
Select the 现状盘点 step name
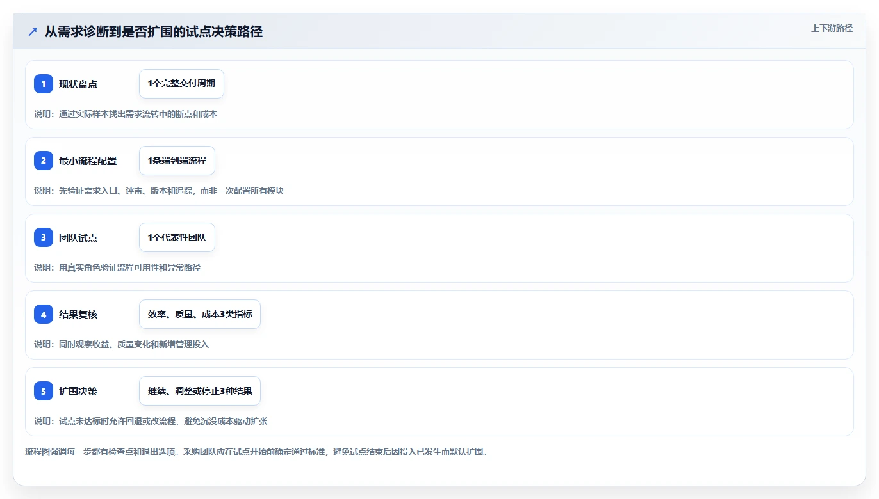coord(78,84)
